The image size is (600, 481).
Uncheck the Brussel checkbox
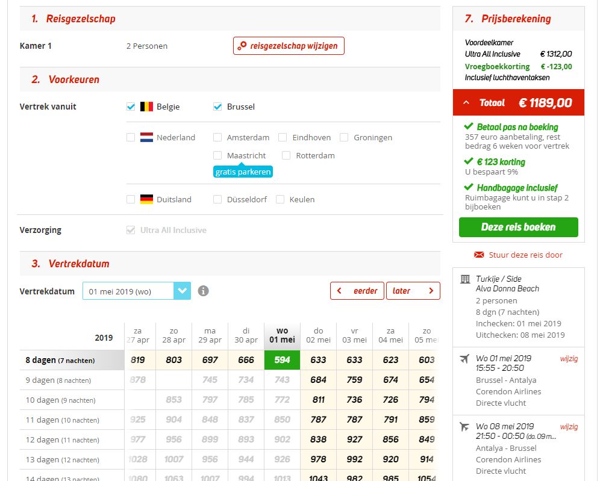[217, 107]
